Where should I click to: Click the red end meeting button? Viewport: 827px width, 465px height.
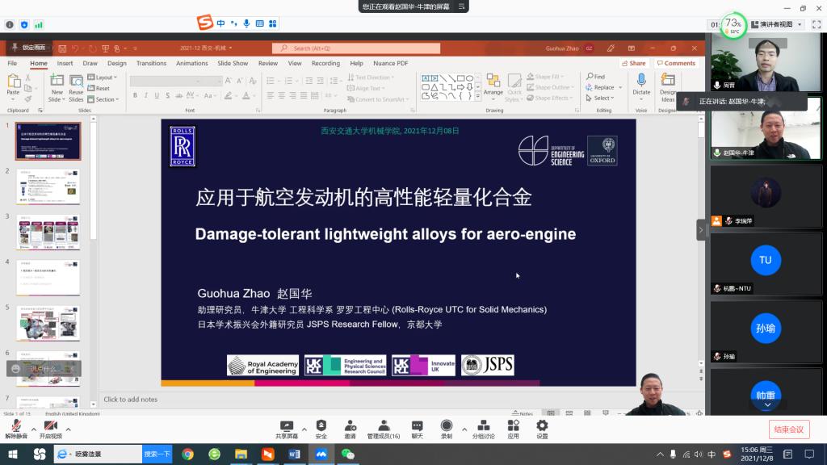coord(788,429)
